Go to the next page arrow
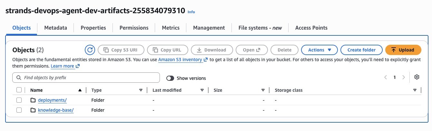The image size is (432, 131). [x=404, y=78]
